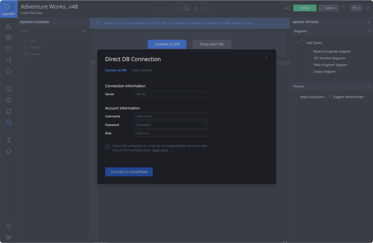Close the Direct DB Connection dialog

tap(267, 58)
